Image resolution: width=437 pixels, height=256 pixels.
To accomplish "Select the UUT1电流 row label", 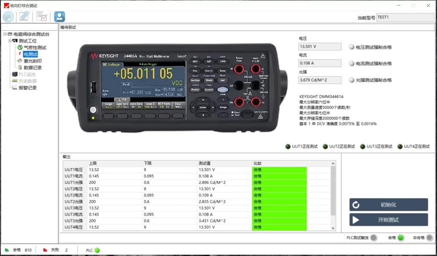I will click(x=73, y=176).
